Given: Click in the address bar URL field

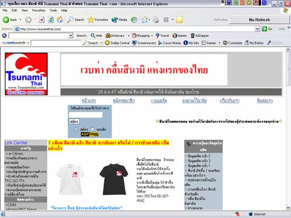Looking at the screenshot, I should [135, 29].
